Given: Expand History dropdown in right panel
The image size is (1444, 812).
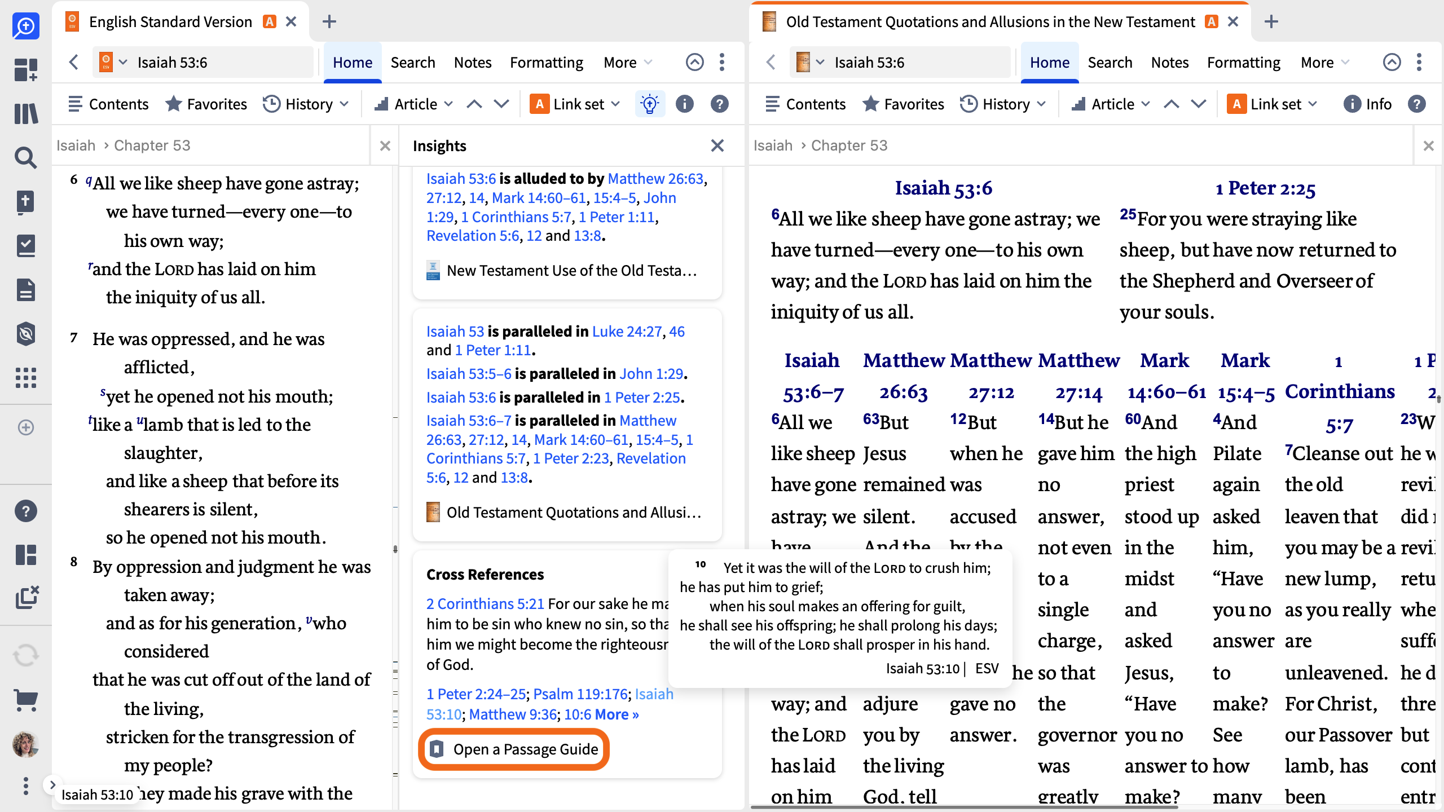Looking at the screenshot, I should coord(1003,104).
